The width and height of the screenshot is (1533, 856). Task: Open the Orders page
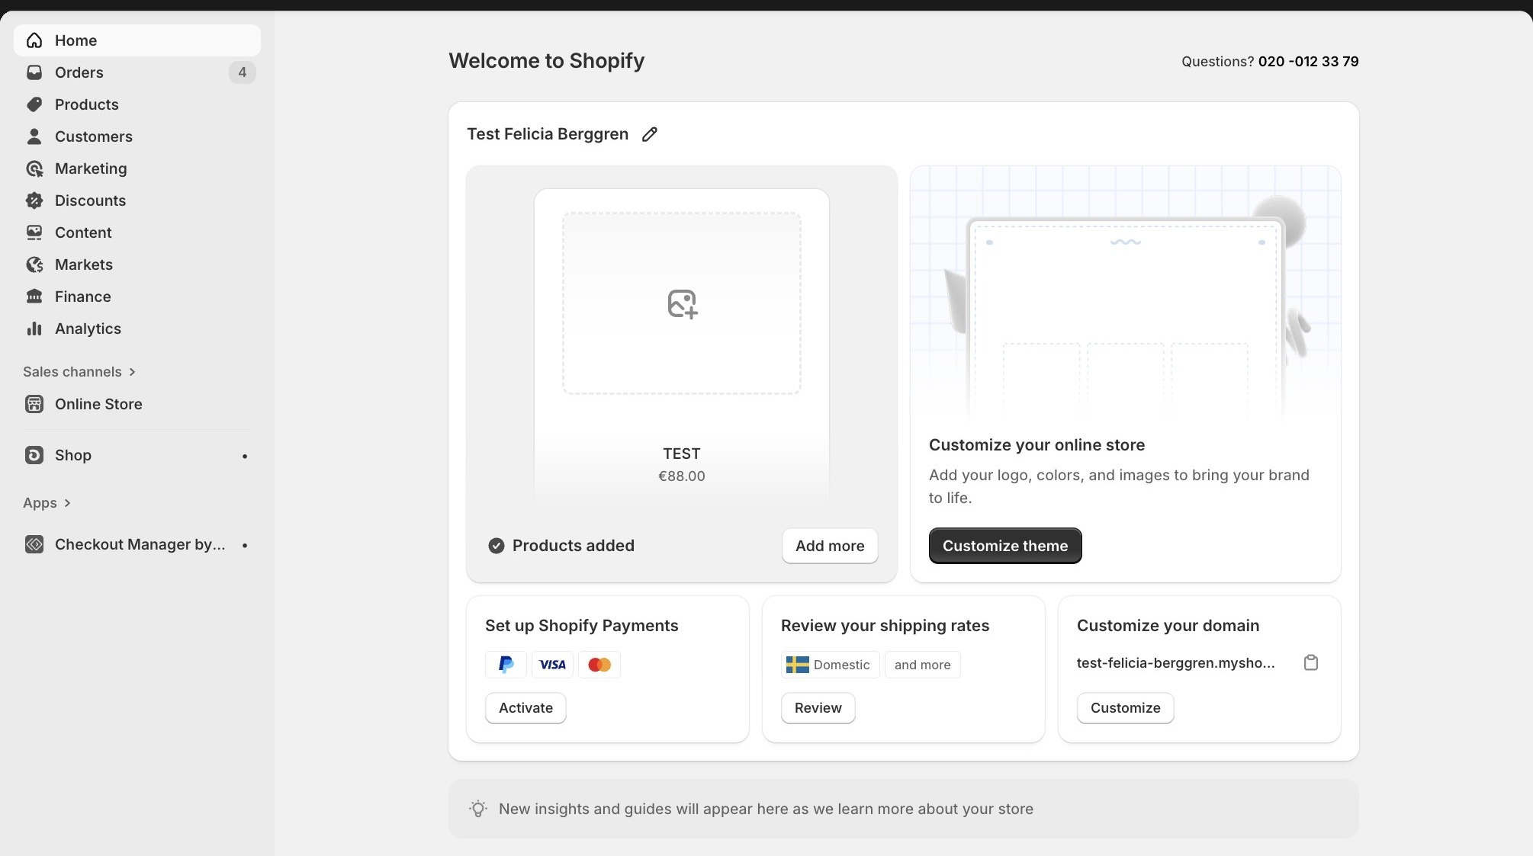point(79,72)
